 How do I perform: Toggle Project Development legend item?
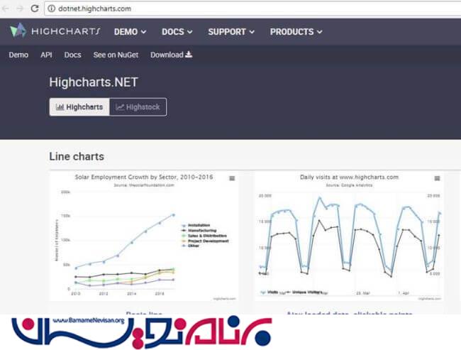coord(205,241)
